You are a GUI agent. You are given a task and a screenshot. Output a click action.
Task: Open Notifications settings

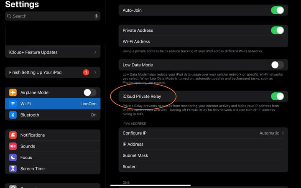coord(53,135)
